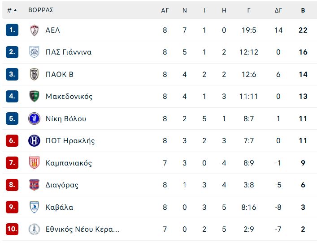Click the Μακεδονικός green shield logo
This screenshot has width=317, height=246.
click(x=34, y=96)
